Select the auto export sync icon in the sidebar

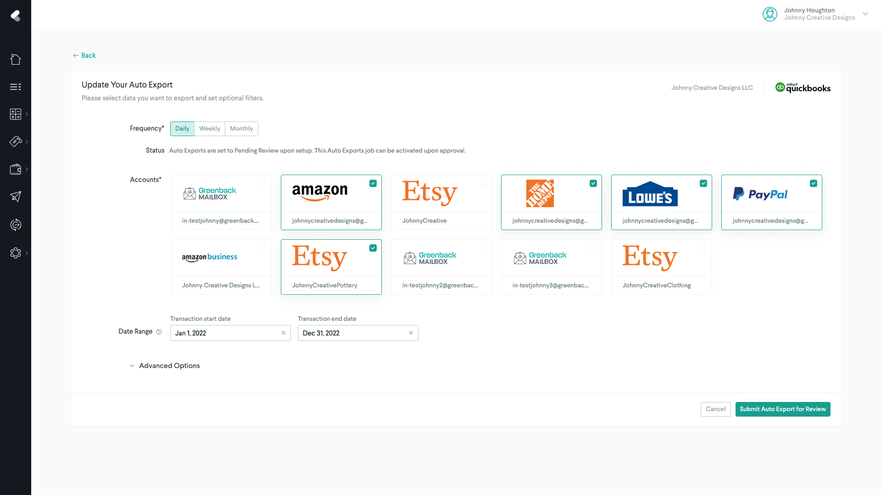[16, 225]
